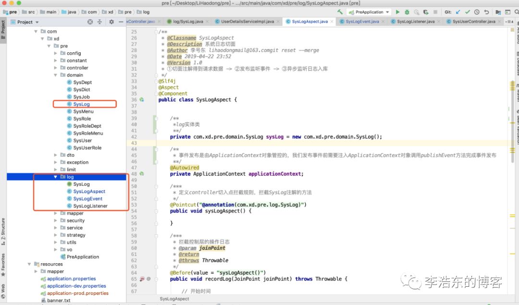Switch to SysLogEvent.java tab

[x=362, y=22]
